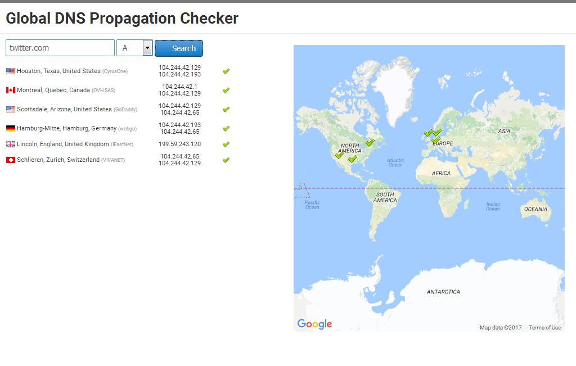
Task: Click the green checkmark in the Schlieren row
Action: (226, 160)
